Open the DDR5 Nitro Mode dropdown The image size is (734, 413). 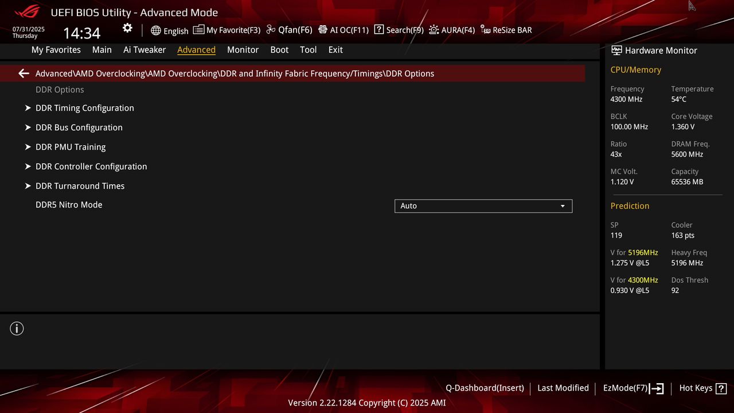point(483,206)
